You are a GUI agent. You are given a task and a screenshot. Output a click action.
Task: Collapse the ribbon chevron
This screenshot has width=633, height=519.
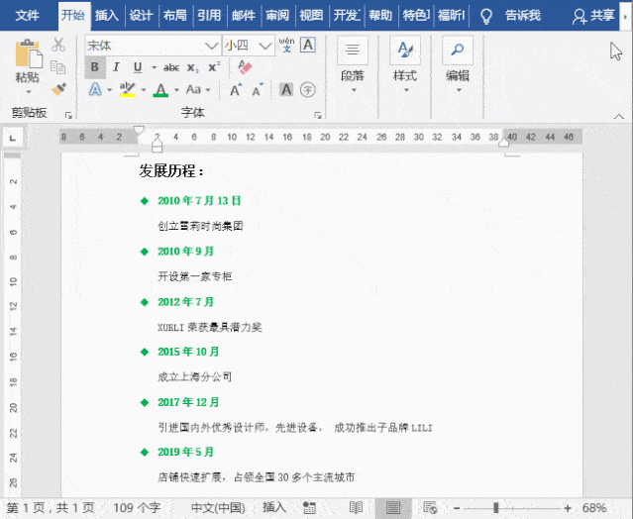point(618,116)
